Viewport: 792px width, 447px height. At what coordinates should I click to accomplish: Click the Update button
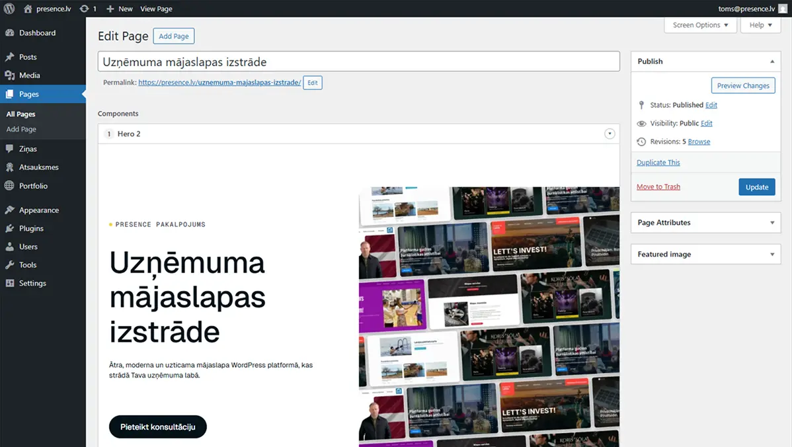[x=756, y=186]
